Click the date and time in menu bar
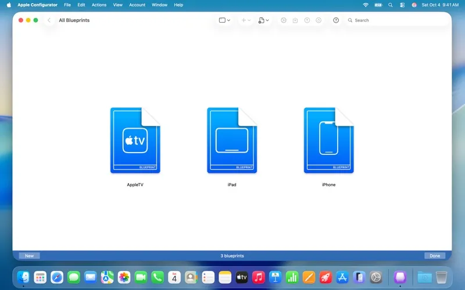 coord(440,5)
